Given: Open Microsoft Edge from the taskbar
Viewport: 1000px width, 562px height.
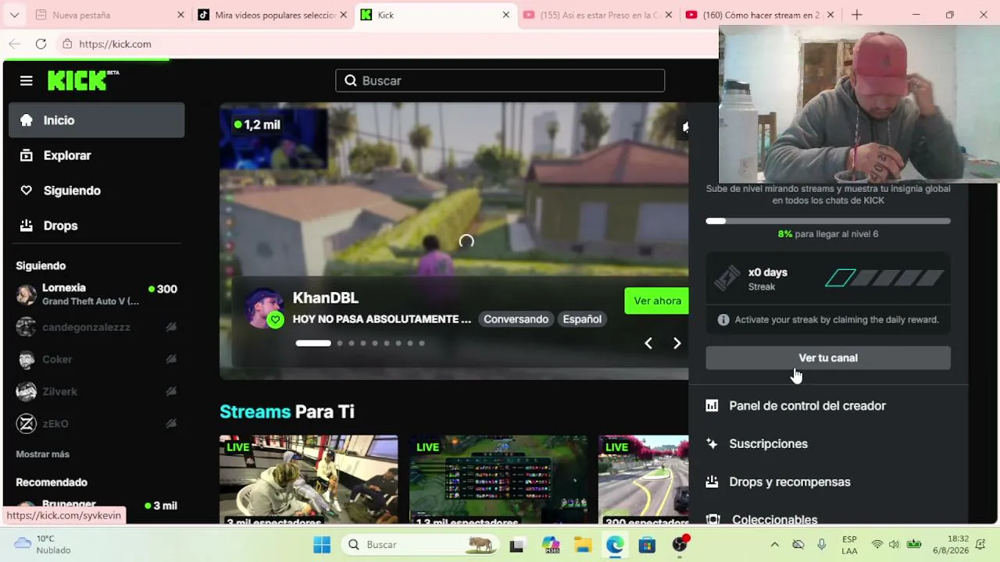Looking at the screenshot, I should [x=615, y=544].
